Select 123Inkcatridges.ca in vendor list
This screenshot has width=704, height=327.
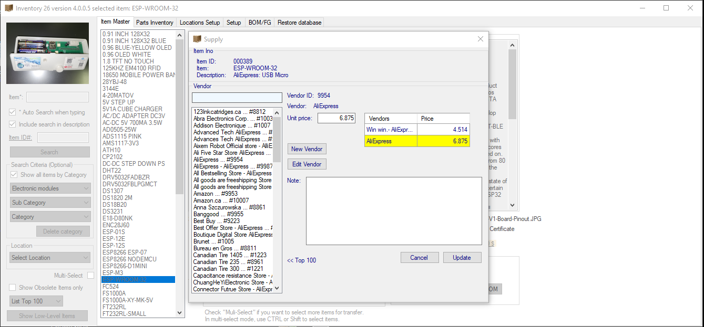[x=232, y=112]
